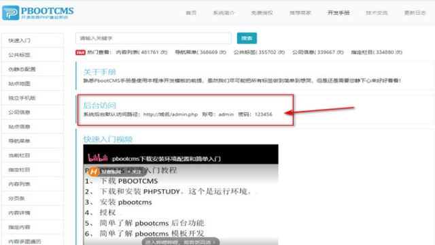Select 伪静态配置 in left sidebar

pyautogui.click(x=33, y=69)
